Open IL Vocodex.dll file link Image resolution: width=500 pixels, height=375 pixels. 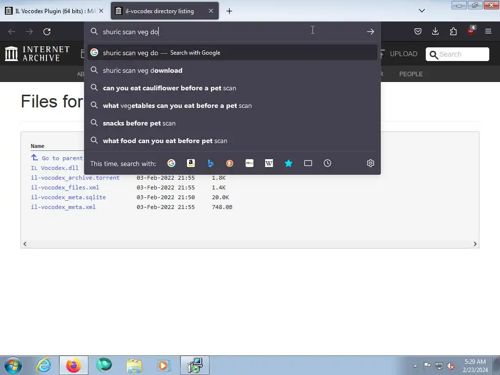click(55, 168)
